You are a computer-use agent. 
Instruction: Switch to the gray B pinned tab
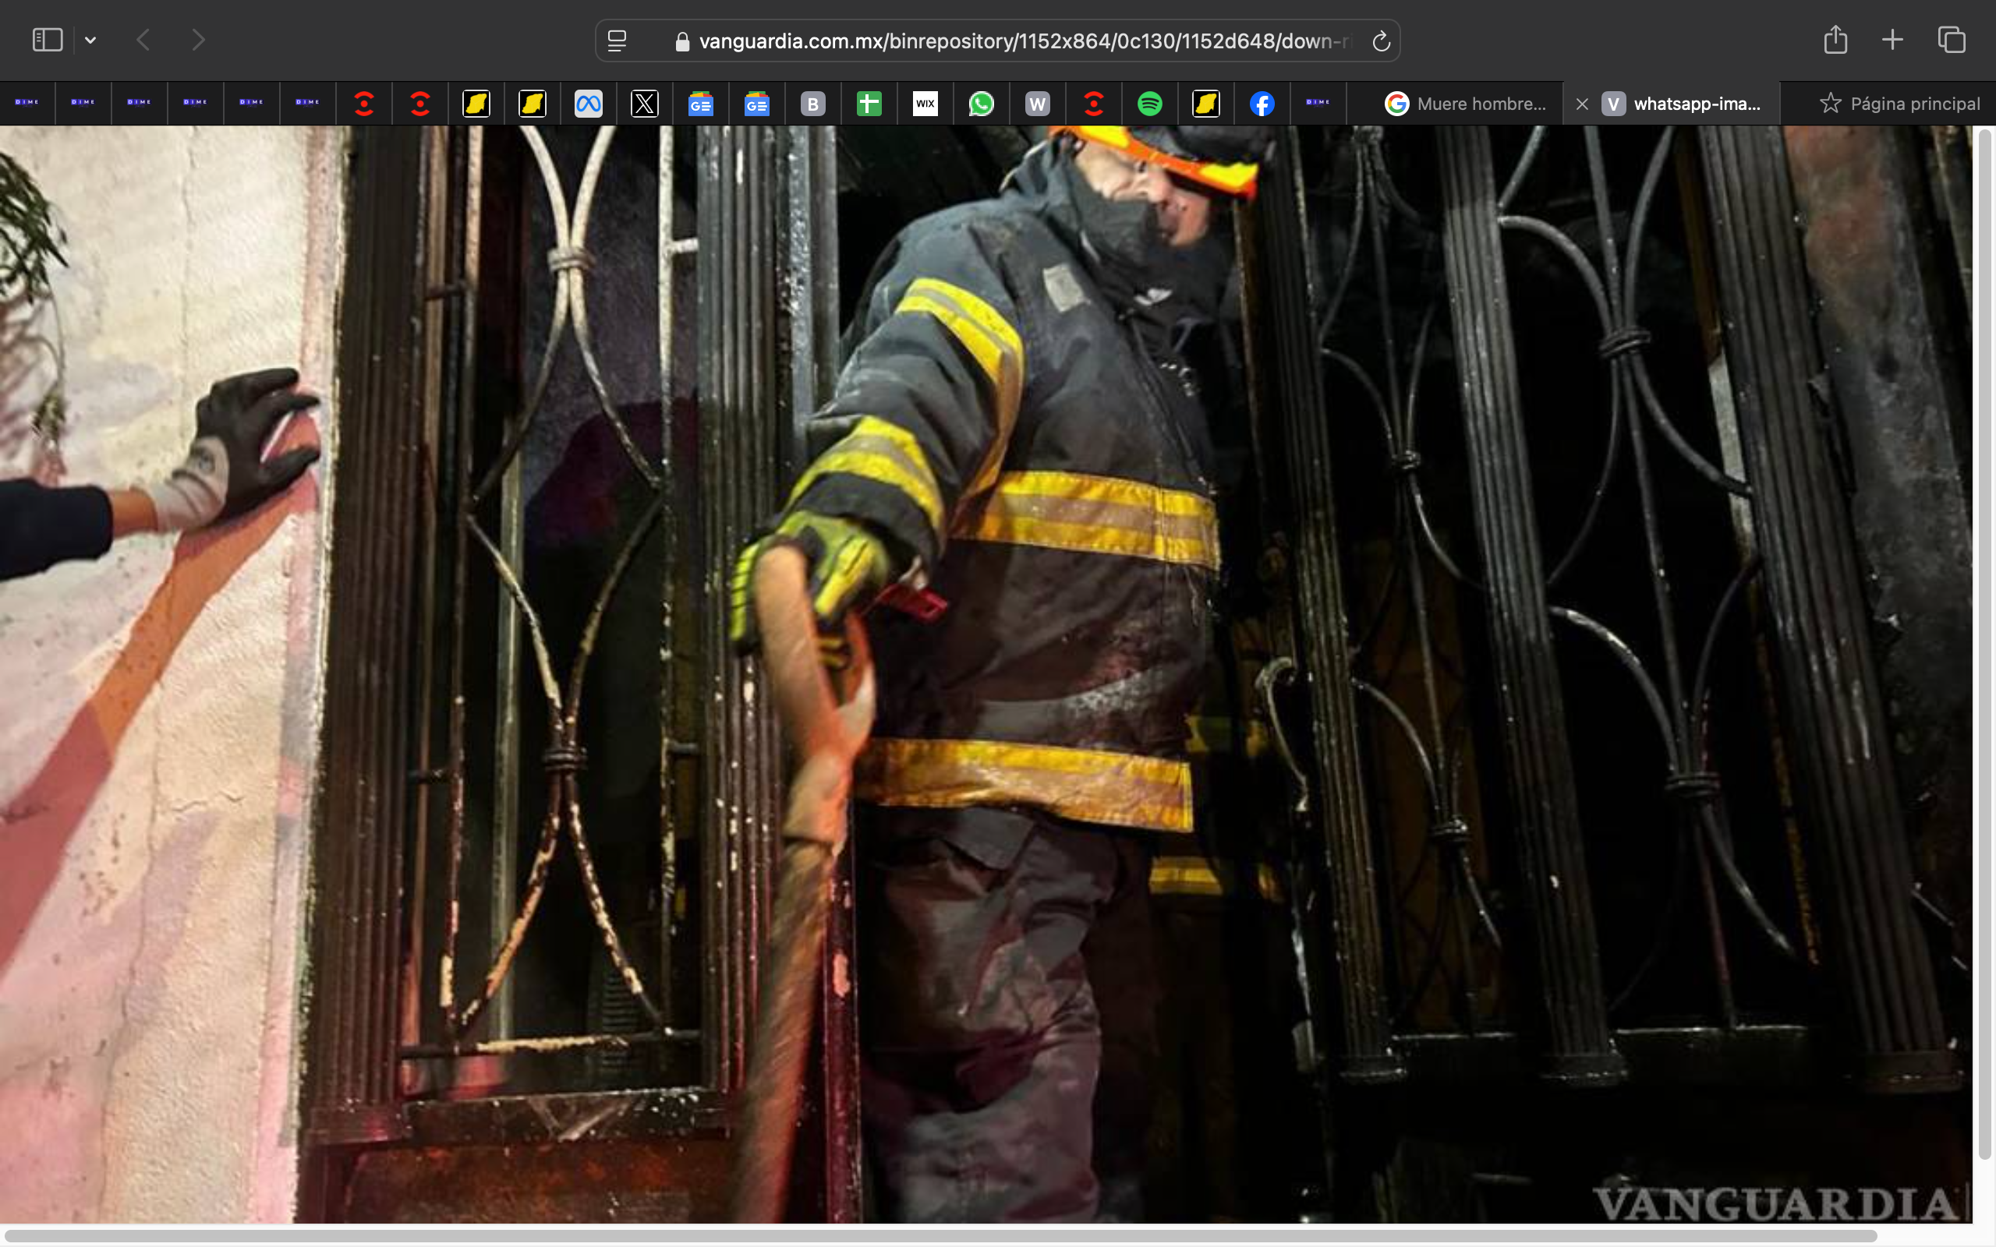[812, 104]
